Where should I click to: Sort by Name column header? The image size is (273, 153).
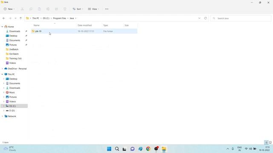coord(37,25)
